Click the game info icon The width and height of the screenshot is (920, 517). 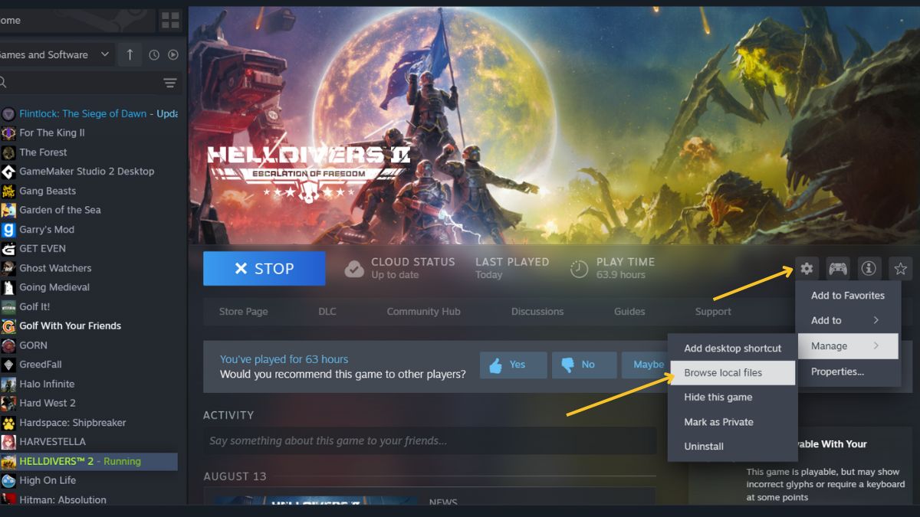click(x=869, y=269)
